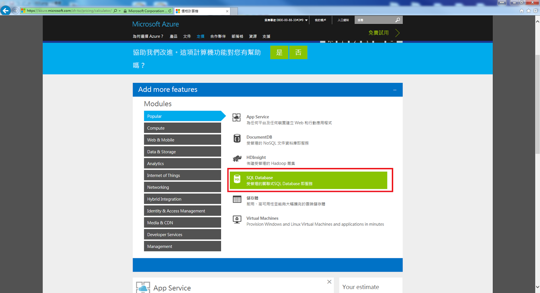The height and width of the screenshot is (293, 540).
Task: Select the Data & Storage category
Action: point(183,152)
